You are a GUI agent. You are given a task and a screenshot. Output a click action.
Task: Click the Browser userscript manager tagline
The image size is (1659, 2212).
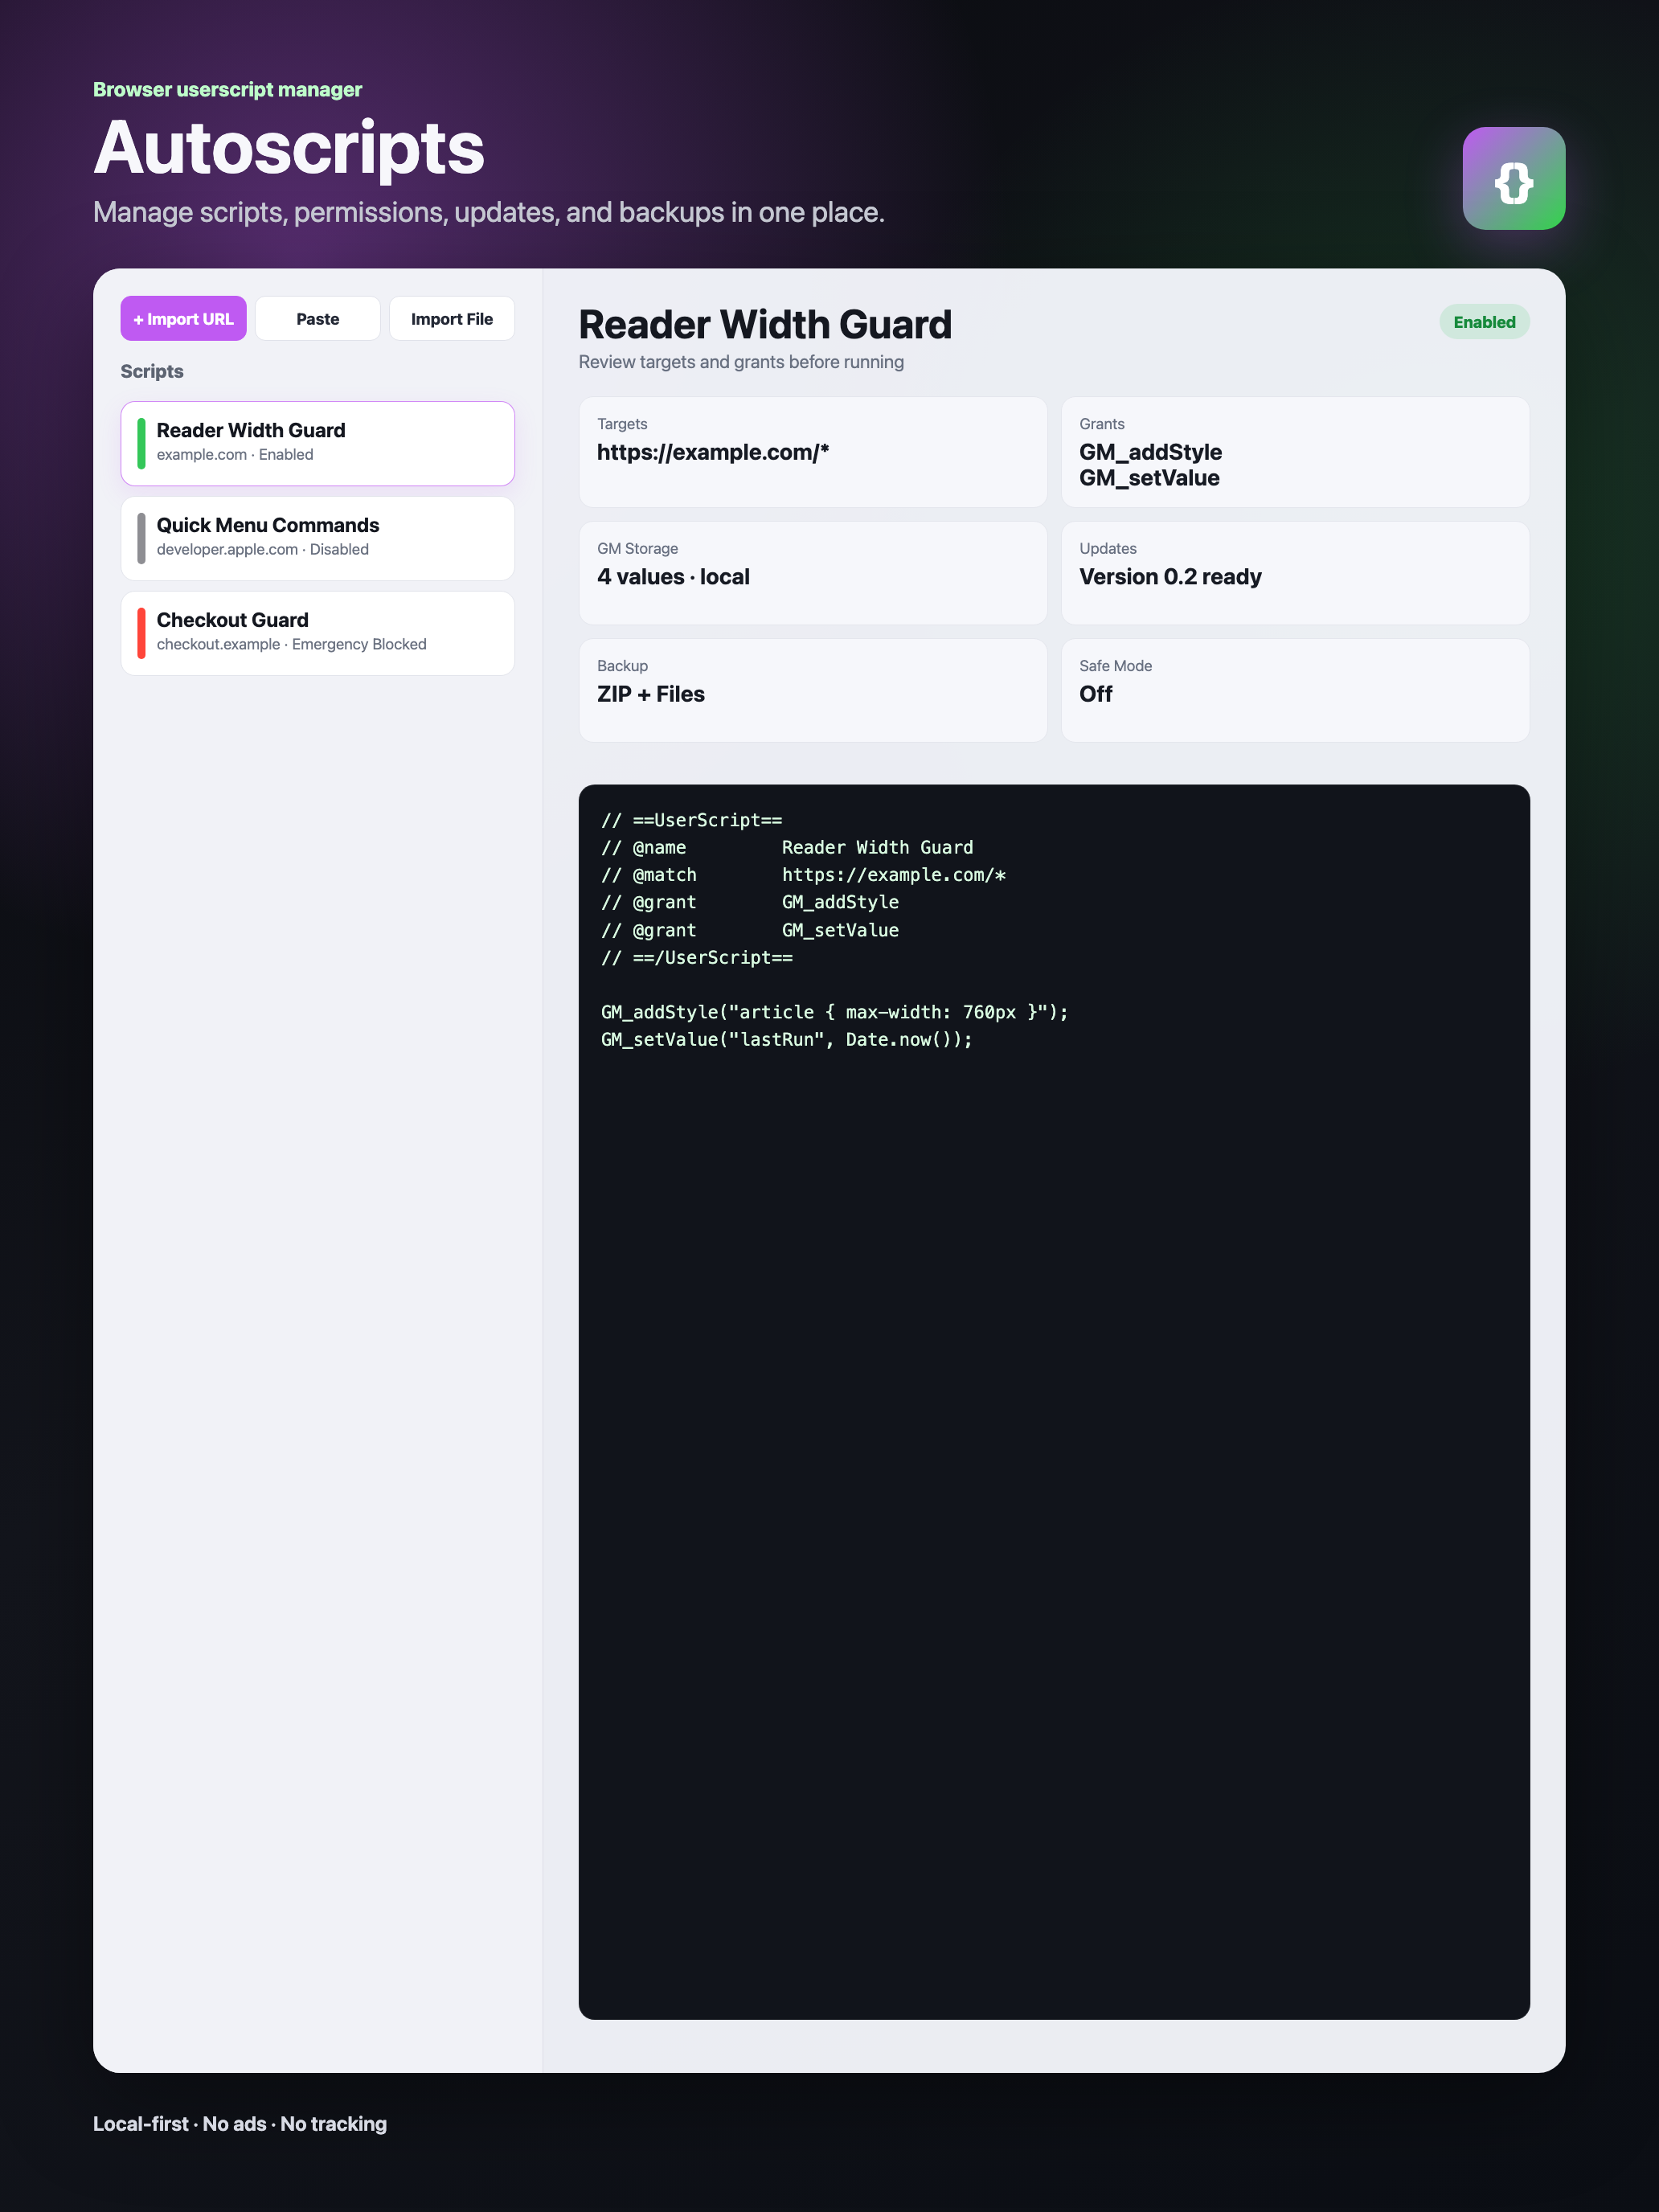pos(227,89)
